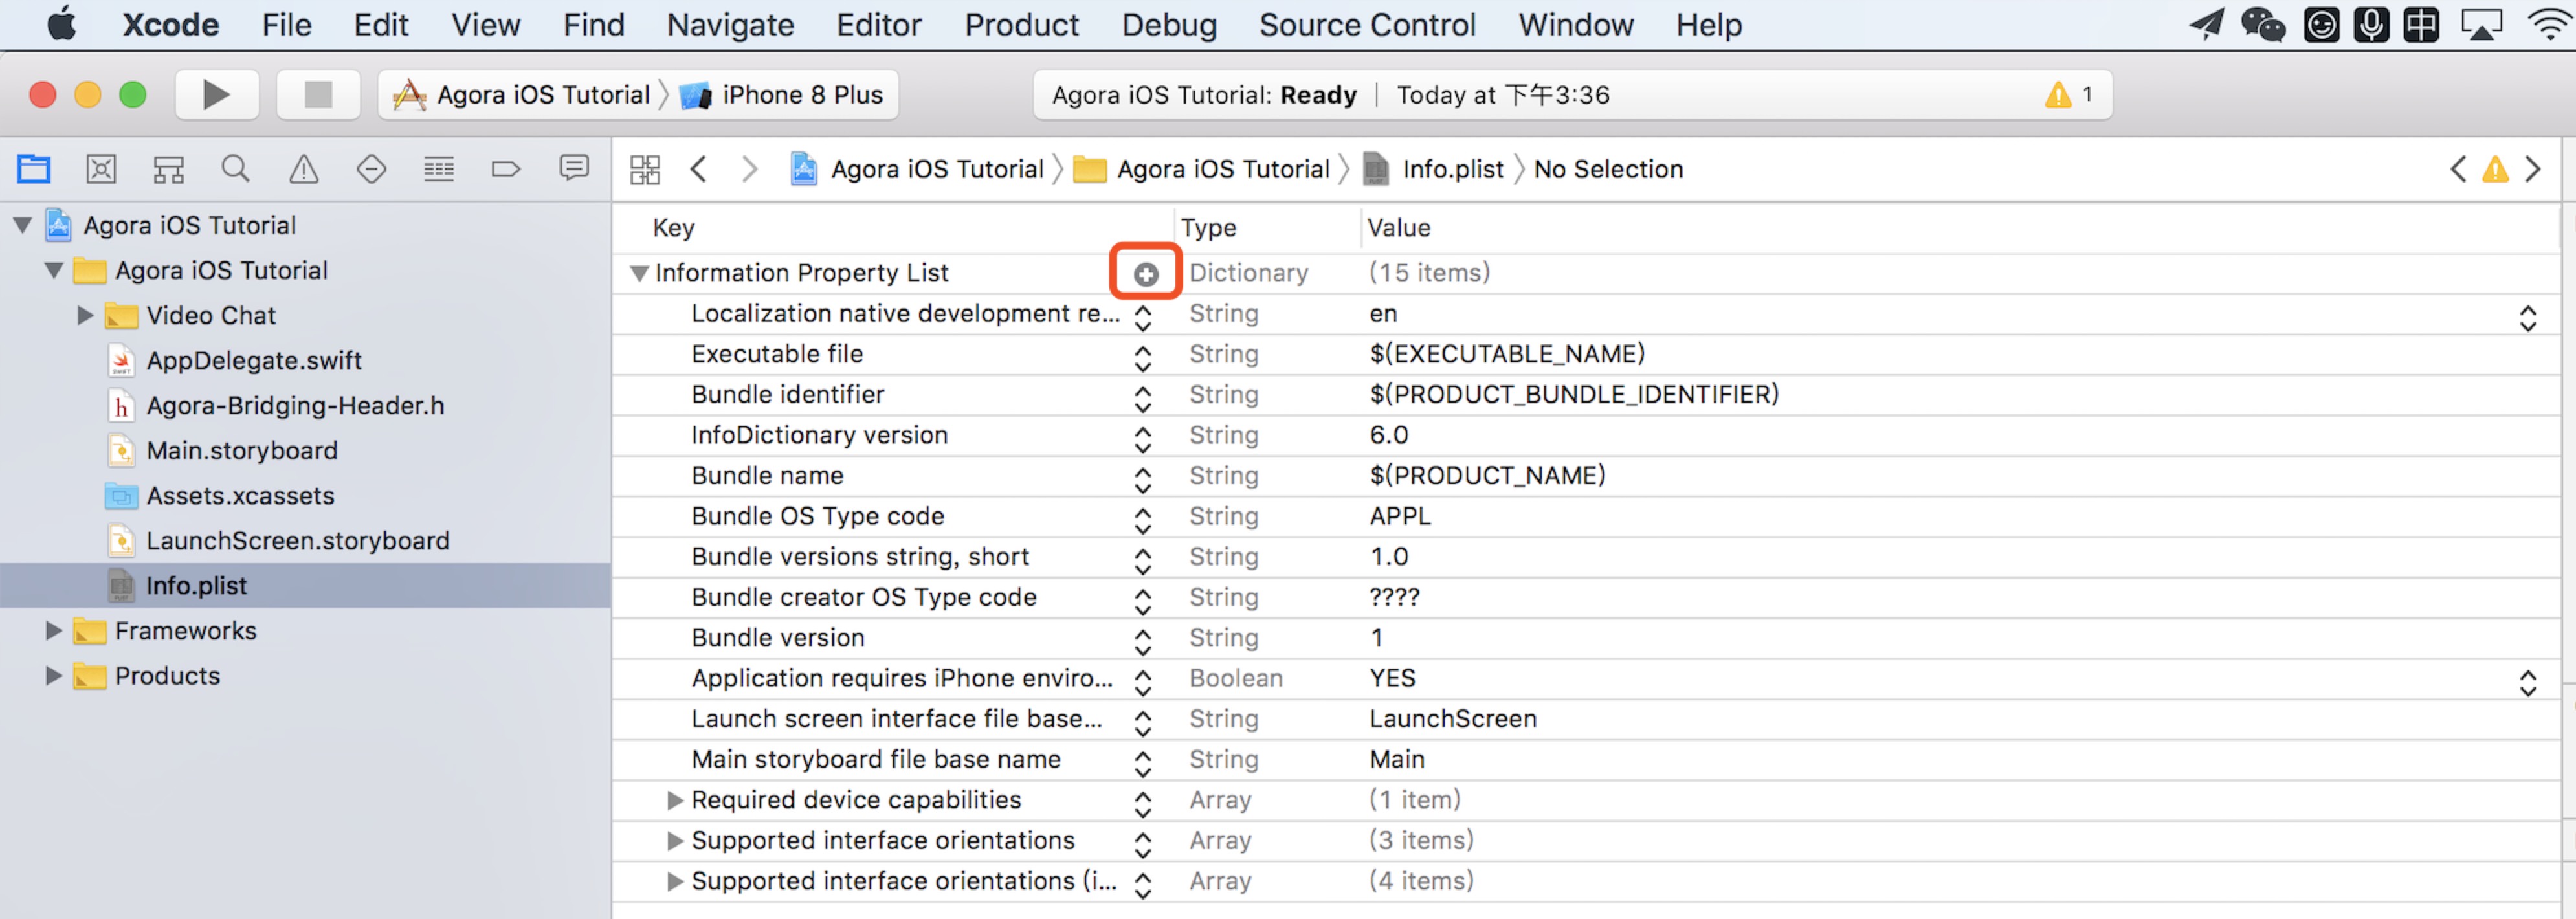Open the Issue navigator triangle icon
Screen dimensions: 2576x919
pos(304,169)
